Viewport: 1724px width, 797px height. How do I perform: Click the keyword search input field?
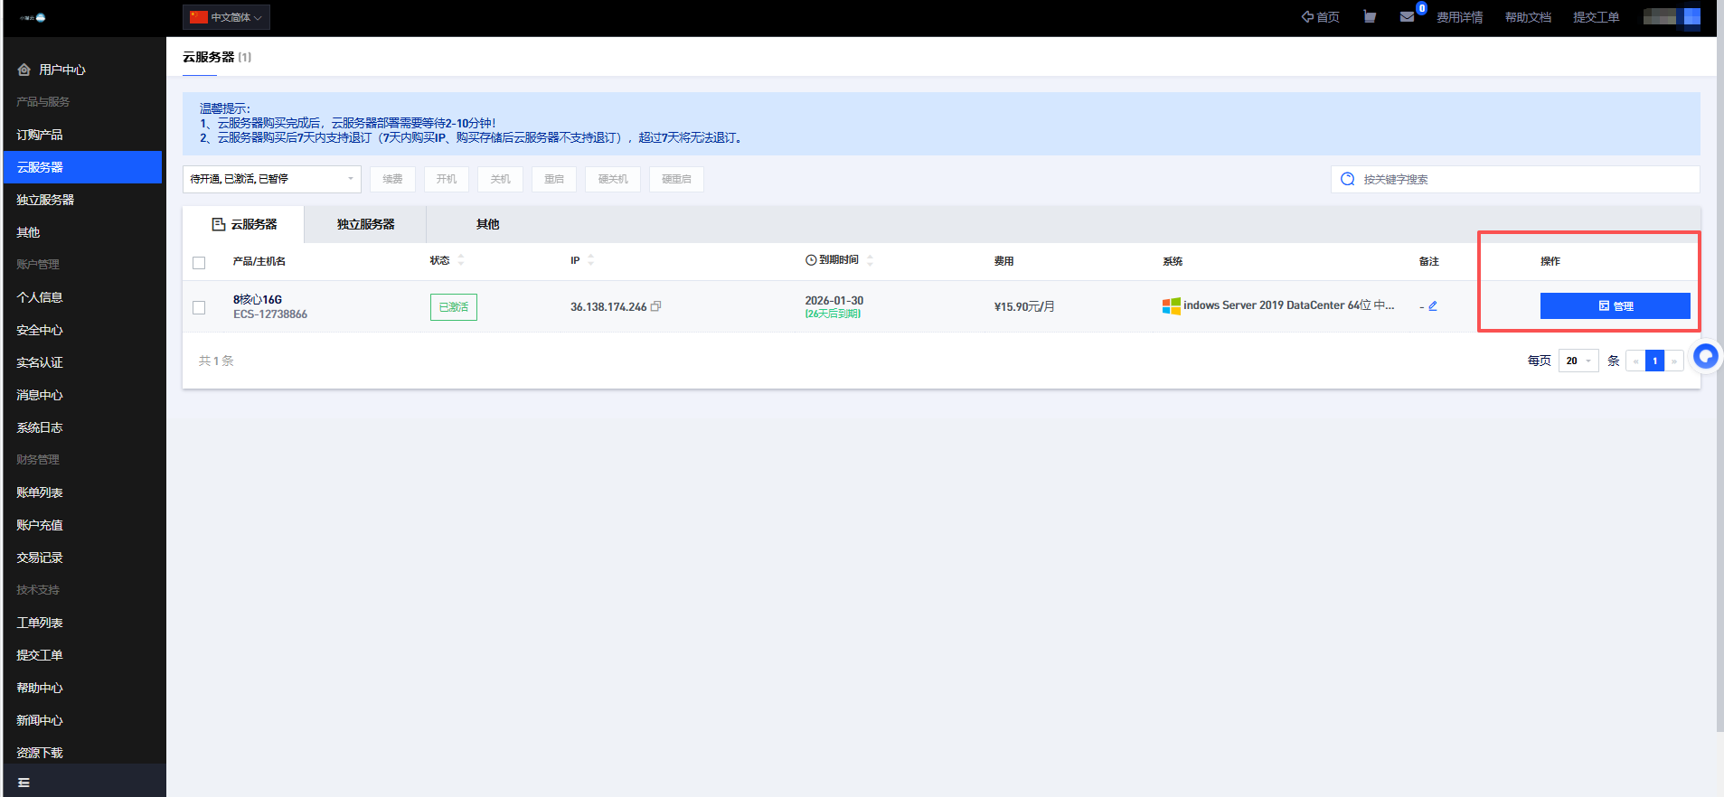coord(1519,179)
